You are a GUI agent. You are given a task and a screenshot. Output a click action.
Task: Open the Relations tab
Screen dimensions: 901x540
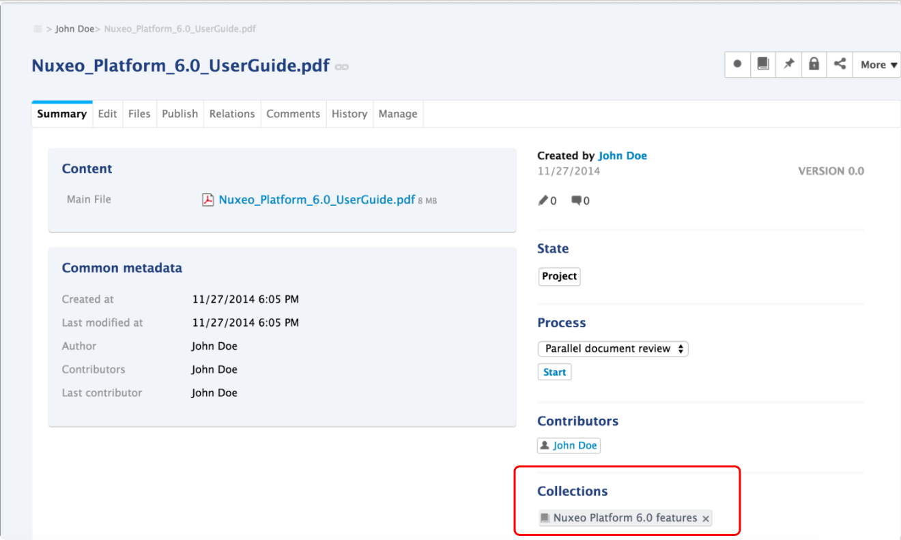[232, 114]
